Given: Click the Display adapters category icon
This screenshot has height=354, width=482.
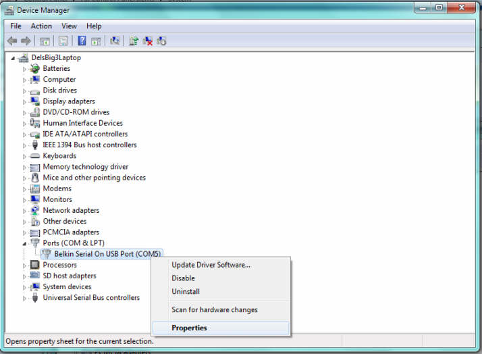Looking at the screenshot, I should [34, 101].
